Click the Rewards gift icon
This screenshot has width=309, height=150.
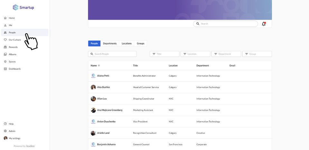pos(5,47)
